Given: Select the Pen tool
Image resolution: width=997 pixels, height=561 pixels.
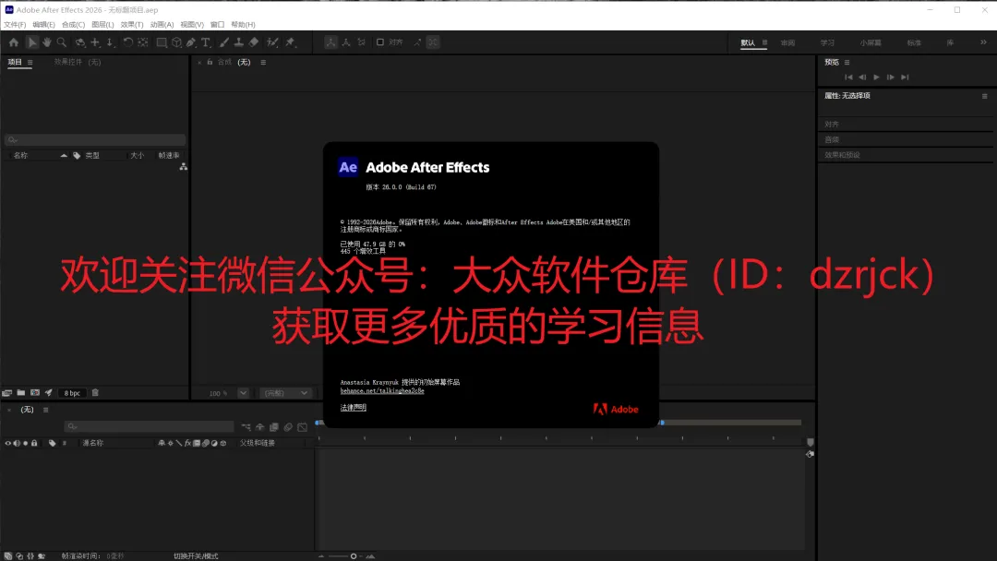Looking at the screenshot, I should click(191, 42).
